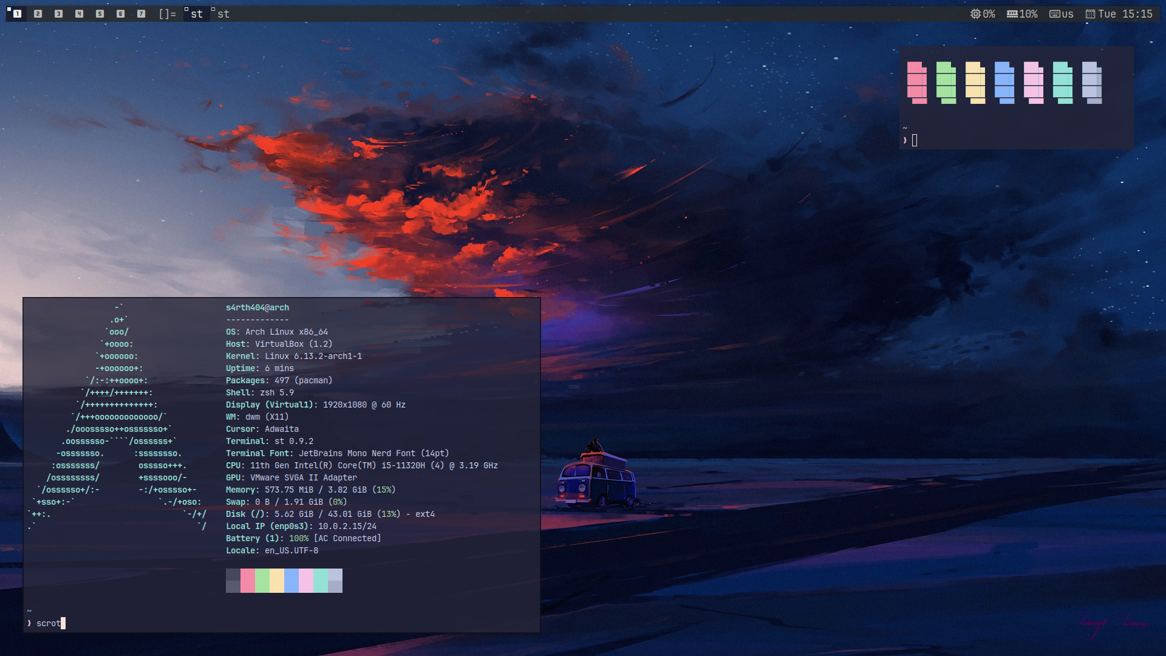
Task: Switch to dwm tag 6
Action: pos(120,14)
